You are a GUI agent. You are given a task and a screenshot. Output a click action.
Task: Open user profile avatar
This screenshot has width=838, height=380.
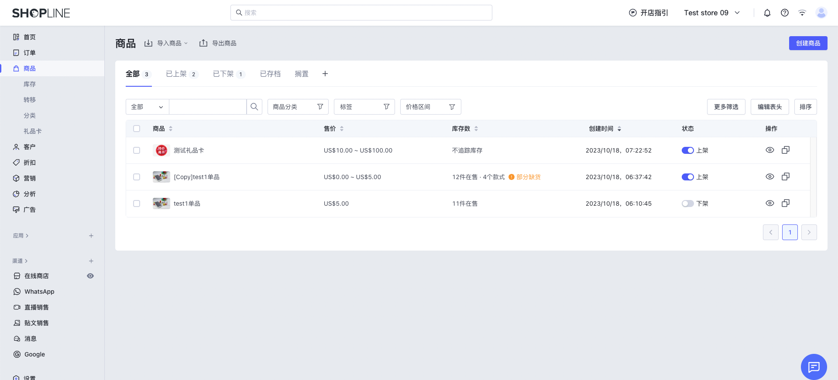821,13
